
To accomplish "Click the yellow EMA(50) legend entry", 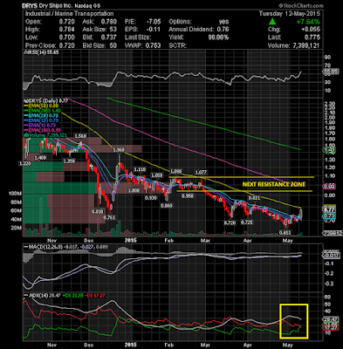I will (41, 106).
